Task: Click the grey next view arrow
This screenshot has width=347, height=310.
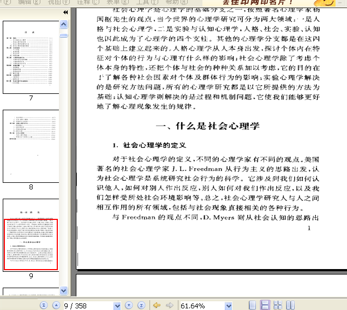Action: pos(170,305)
